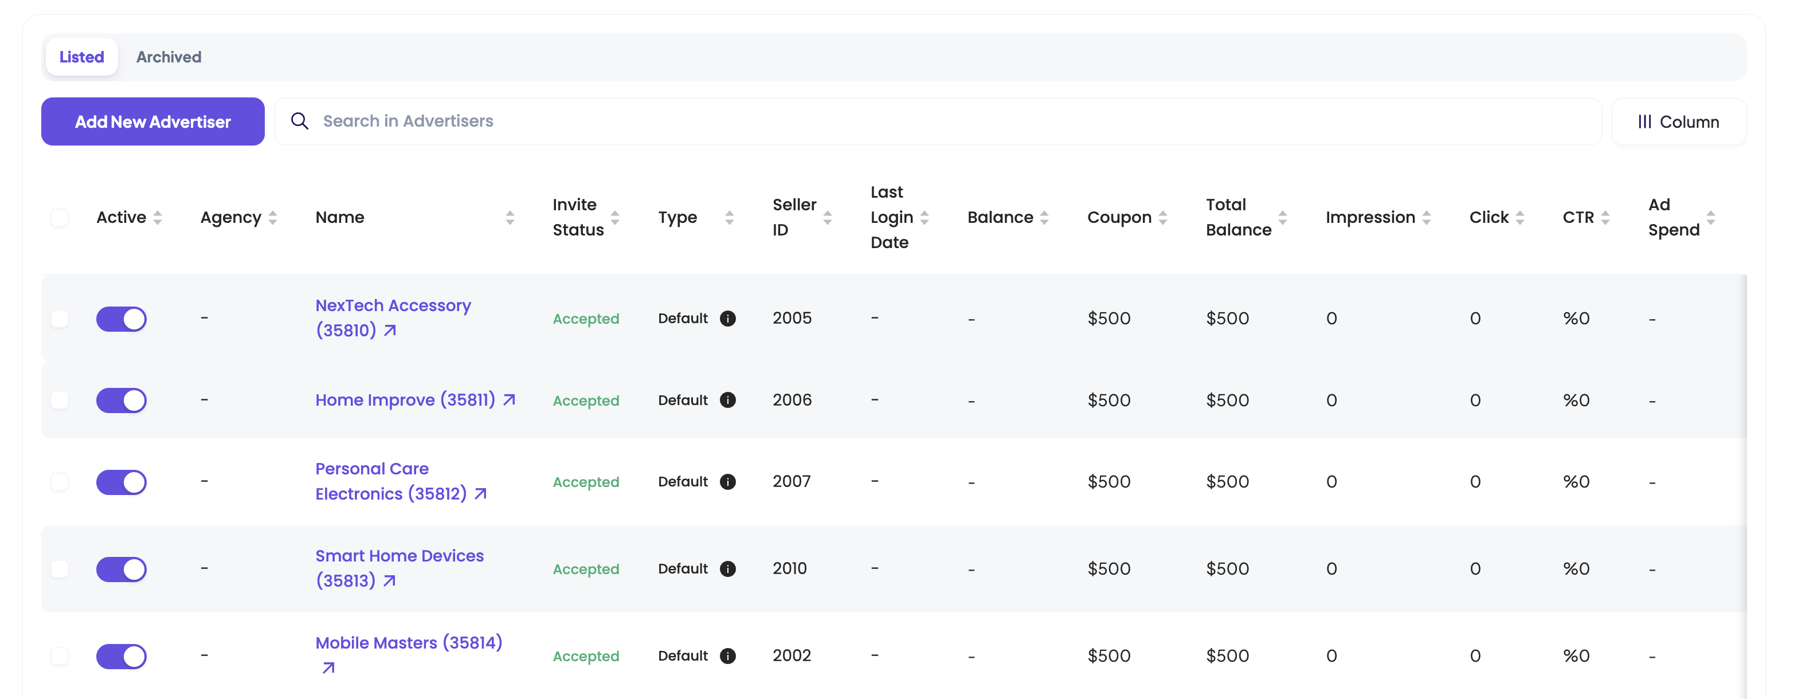Switch to the Archived tab
Viewport: 1794px width, 699px height.
pyautogui.click(x=169, y=56)
